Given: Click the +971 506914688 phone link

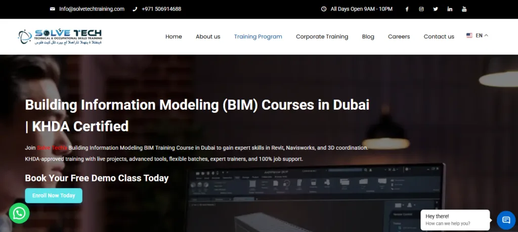Looking at the screenshot, I should point(161,9).
